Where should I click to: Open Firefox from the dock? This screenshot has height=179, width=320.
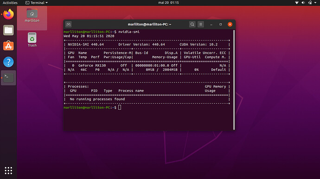click(8, 14)
